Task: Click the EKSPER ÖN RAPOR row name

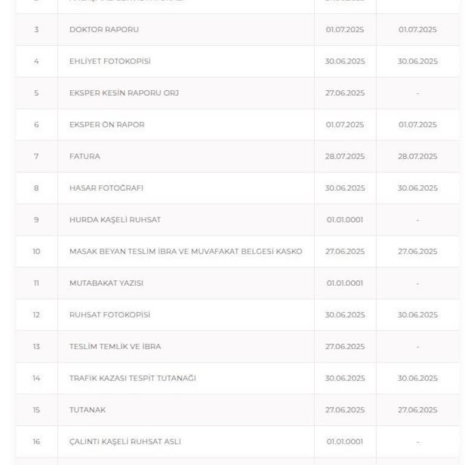Action: [107, 125]
